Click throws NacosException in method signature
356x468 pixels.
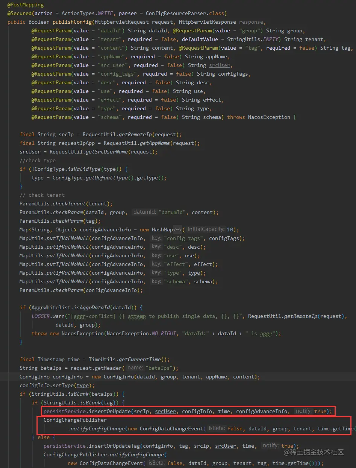pos(259,117)
